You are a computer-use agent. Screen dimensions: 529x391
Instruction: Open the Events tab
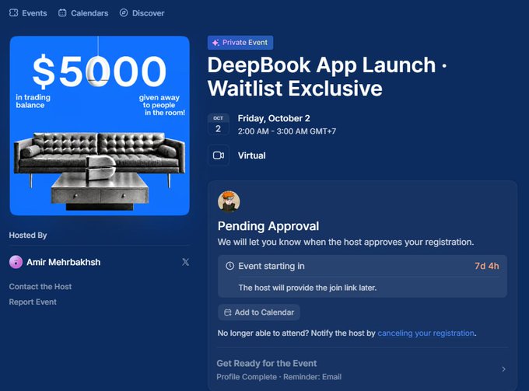pyautogui.click(x=28, y=13)
